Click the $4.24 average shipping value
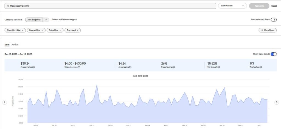This screenshot has height=129, width=281. [x=122, y=64]
